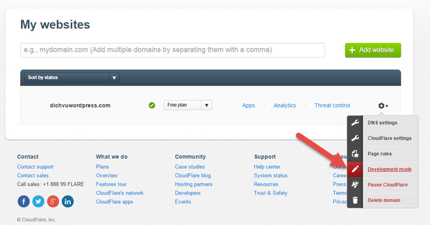This screenshot has width=430, height=225.
Task: Open the Features tour link
Action: pos(112,184)
